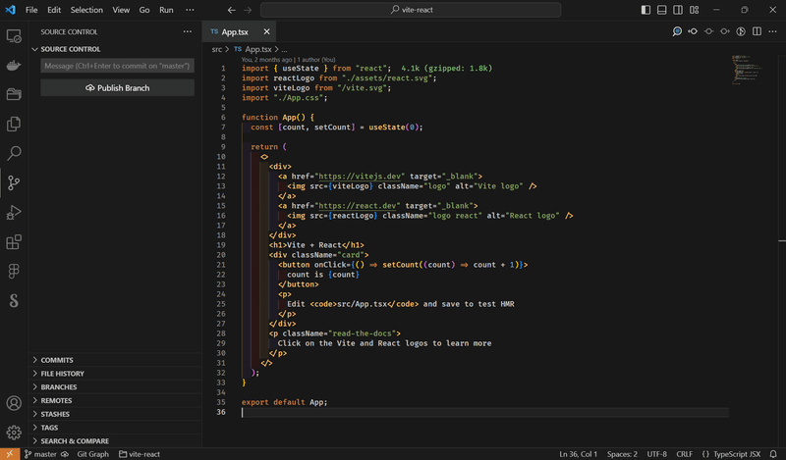Click src in the breadcrumb
The image size is (786, 460).
pos(216,49)
